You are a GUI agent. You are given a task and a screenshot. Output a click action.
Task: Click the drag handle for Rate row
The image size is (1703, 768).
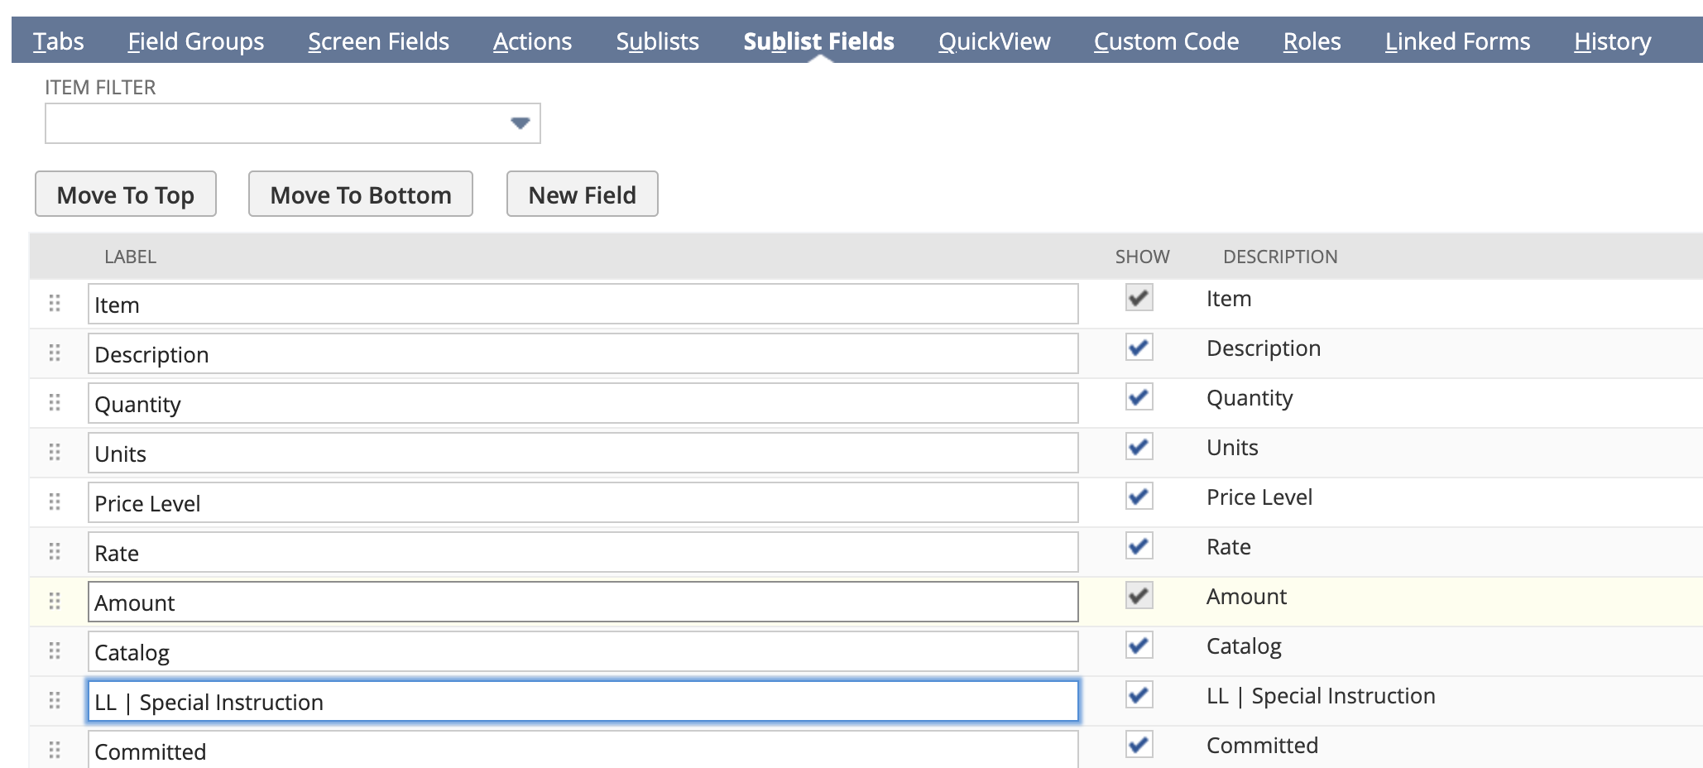pos(55,552)
